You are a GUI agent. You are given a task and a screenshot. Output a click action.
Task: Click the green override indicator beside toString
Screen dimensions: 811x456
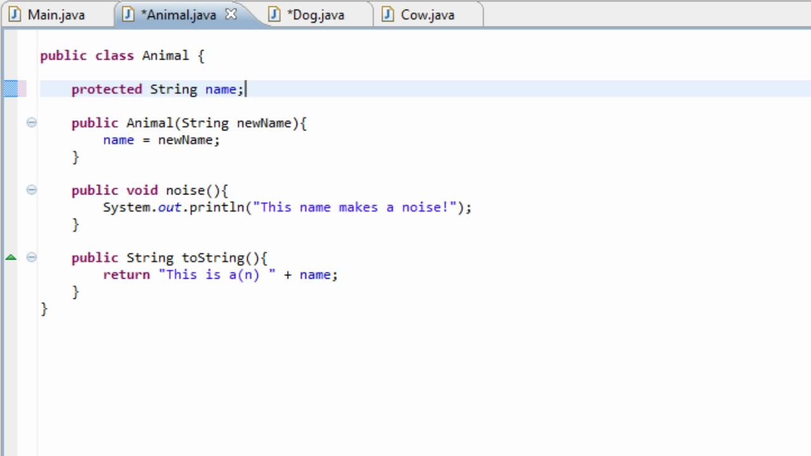[x=11, y=257]
